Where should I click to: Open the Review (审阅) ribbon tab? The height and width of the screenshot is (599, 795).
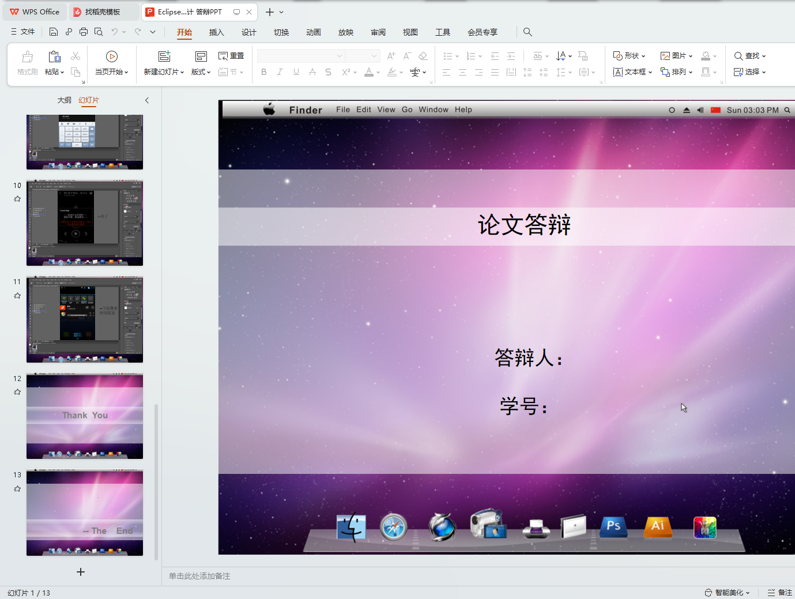click(378, 32)
